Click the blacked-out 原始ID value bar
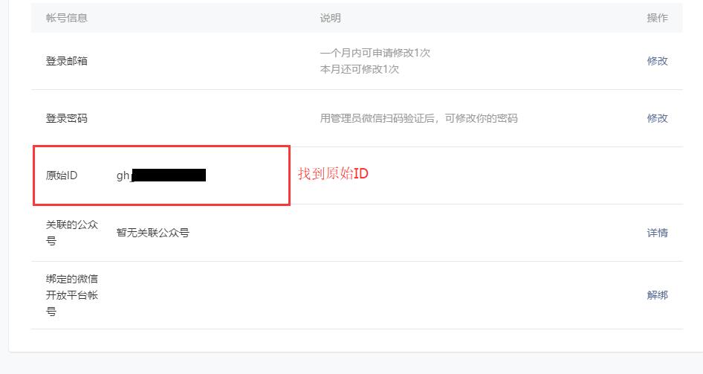This screenshot has width=703, height=374. click(169, 175)
